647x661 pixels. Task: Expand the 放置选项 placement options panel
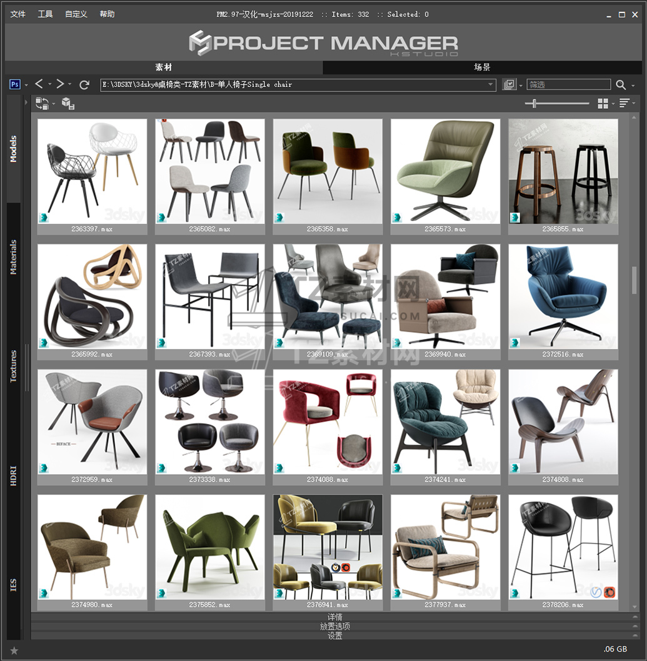point(336,627)
